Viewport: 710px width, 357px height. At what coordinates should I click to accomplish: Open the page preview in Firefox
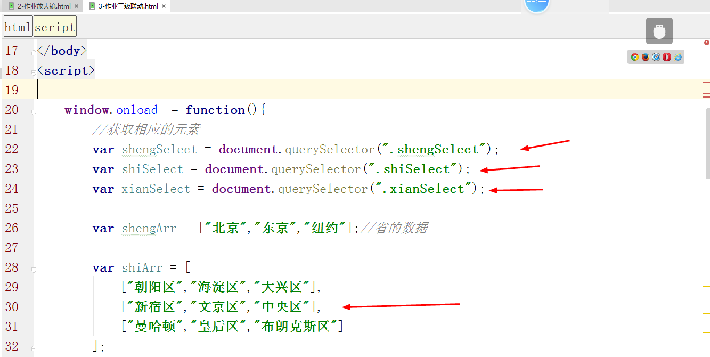[x=645, y=56]
